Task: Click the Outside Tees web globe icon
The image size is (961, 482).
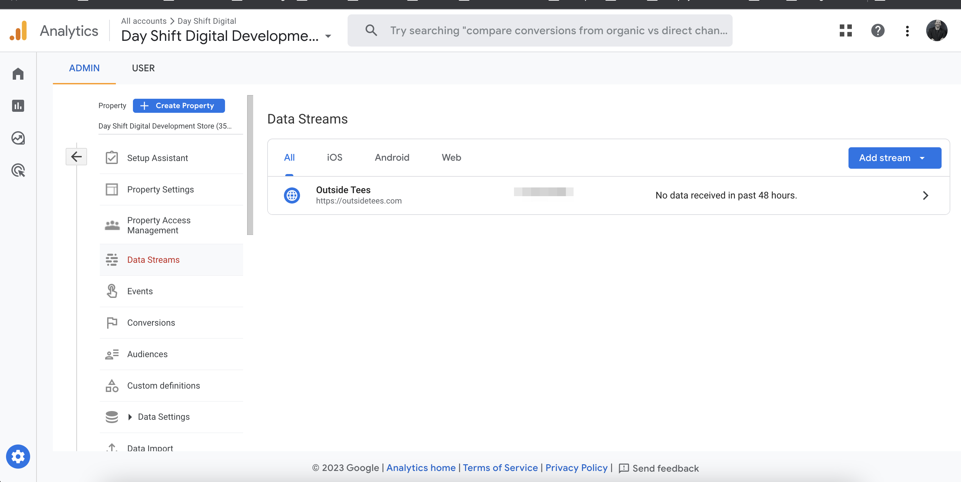Action: 292,195
